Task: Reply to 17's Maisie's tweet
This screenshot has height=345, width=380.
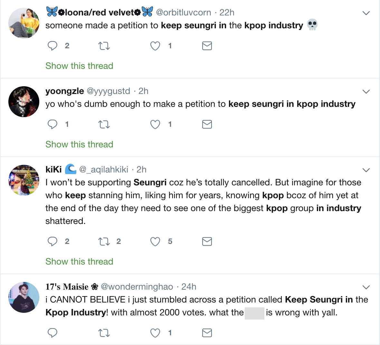Action: pos(52,333)
